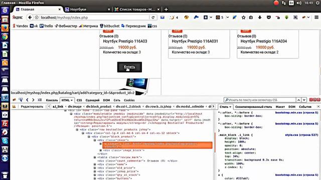Open Chrome from the Ubuntu launcher
The width and height of the screenshot is (321, 180).
5,36
